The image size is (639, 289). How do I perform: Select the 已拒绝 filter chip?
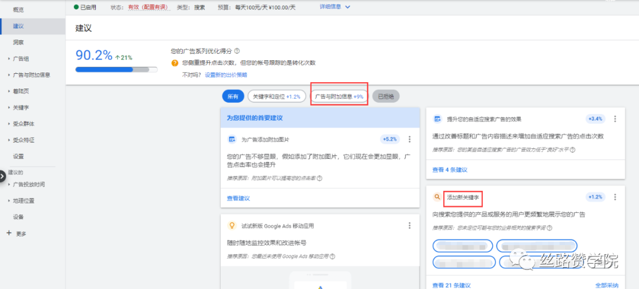pyautogui.click(x=386, y=96)
